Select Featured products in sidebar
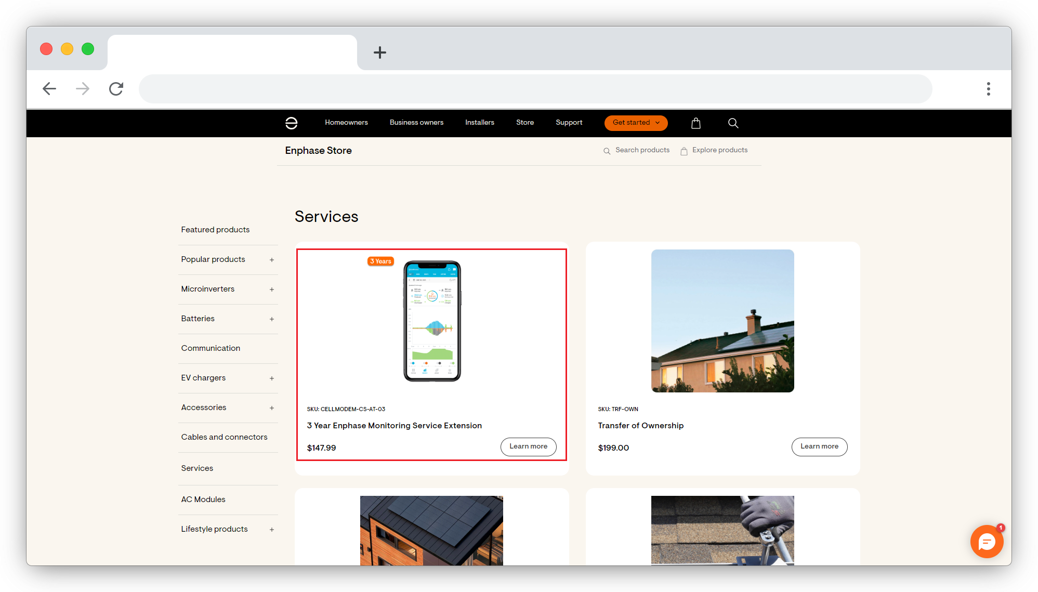Image resolution: width=1038 pixels, height=592 pixels. pyautogui.click(x=215, y=230)
